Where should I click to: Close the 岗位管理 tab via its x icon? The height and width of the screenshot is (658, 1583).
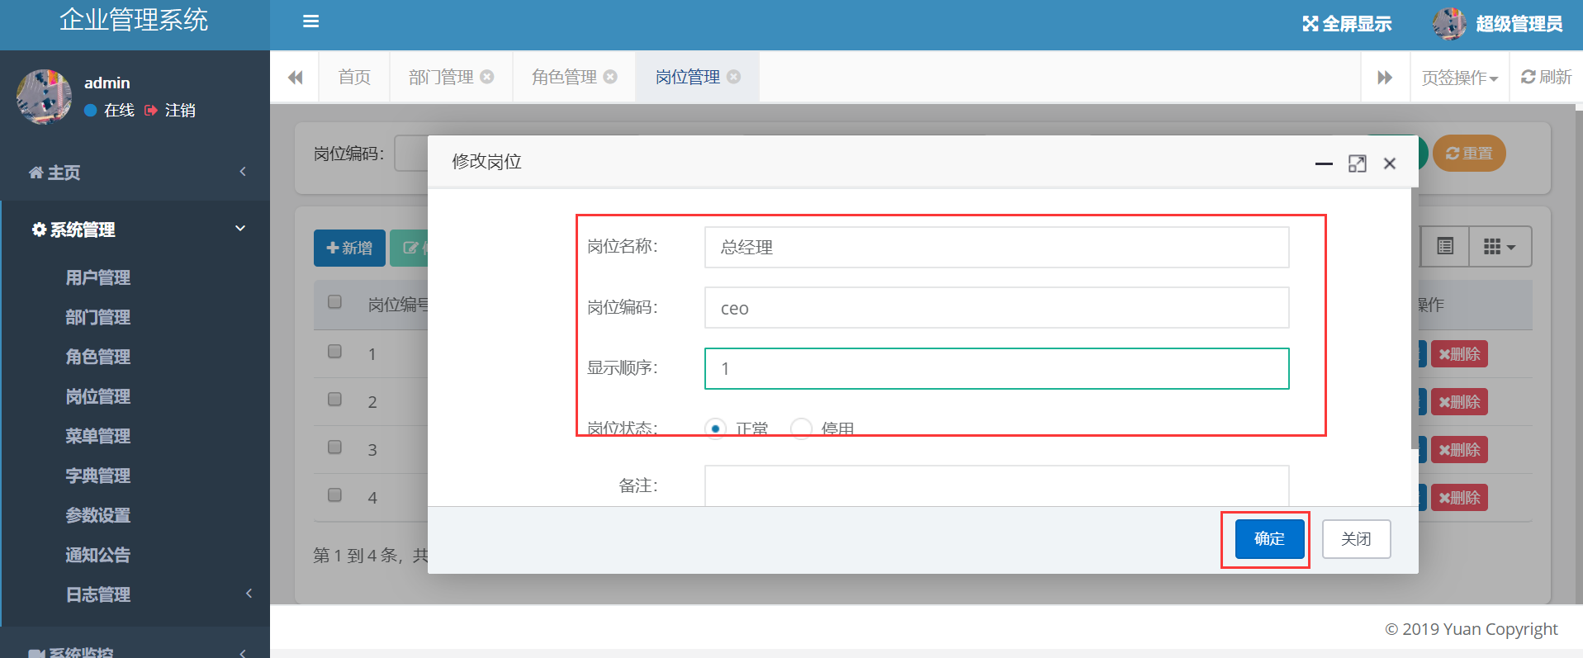coord(733,77)
